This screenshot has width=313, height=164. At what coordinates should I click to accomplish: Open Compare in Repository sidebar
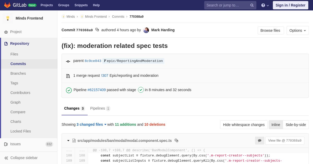(x=29, y=112)
